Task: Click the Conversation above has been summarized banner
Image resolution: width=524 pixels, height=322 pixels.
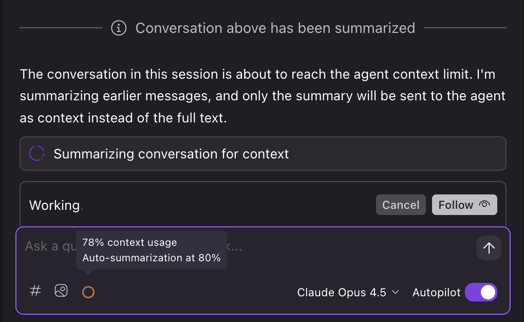Action: pyautogui.click(x=275, y=28)
